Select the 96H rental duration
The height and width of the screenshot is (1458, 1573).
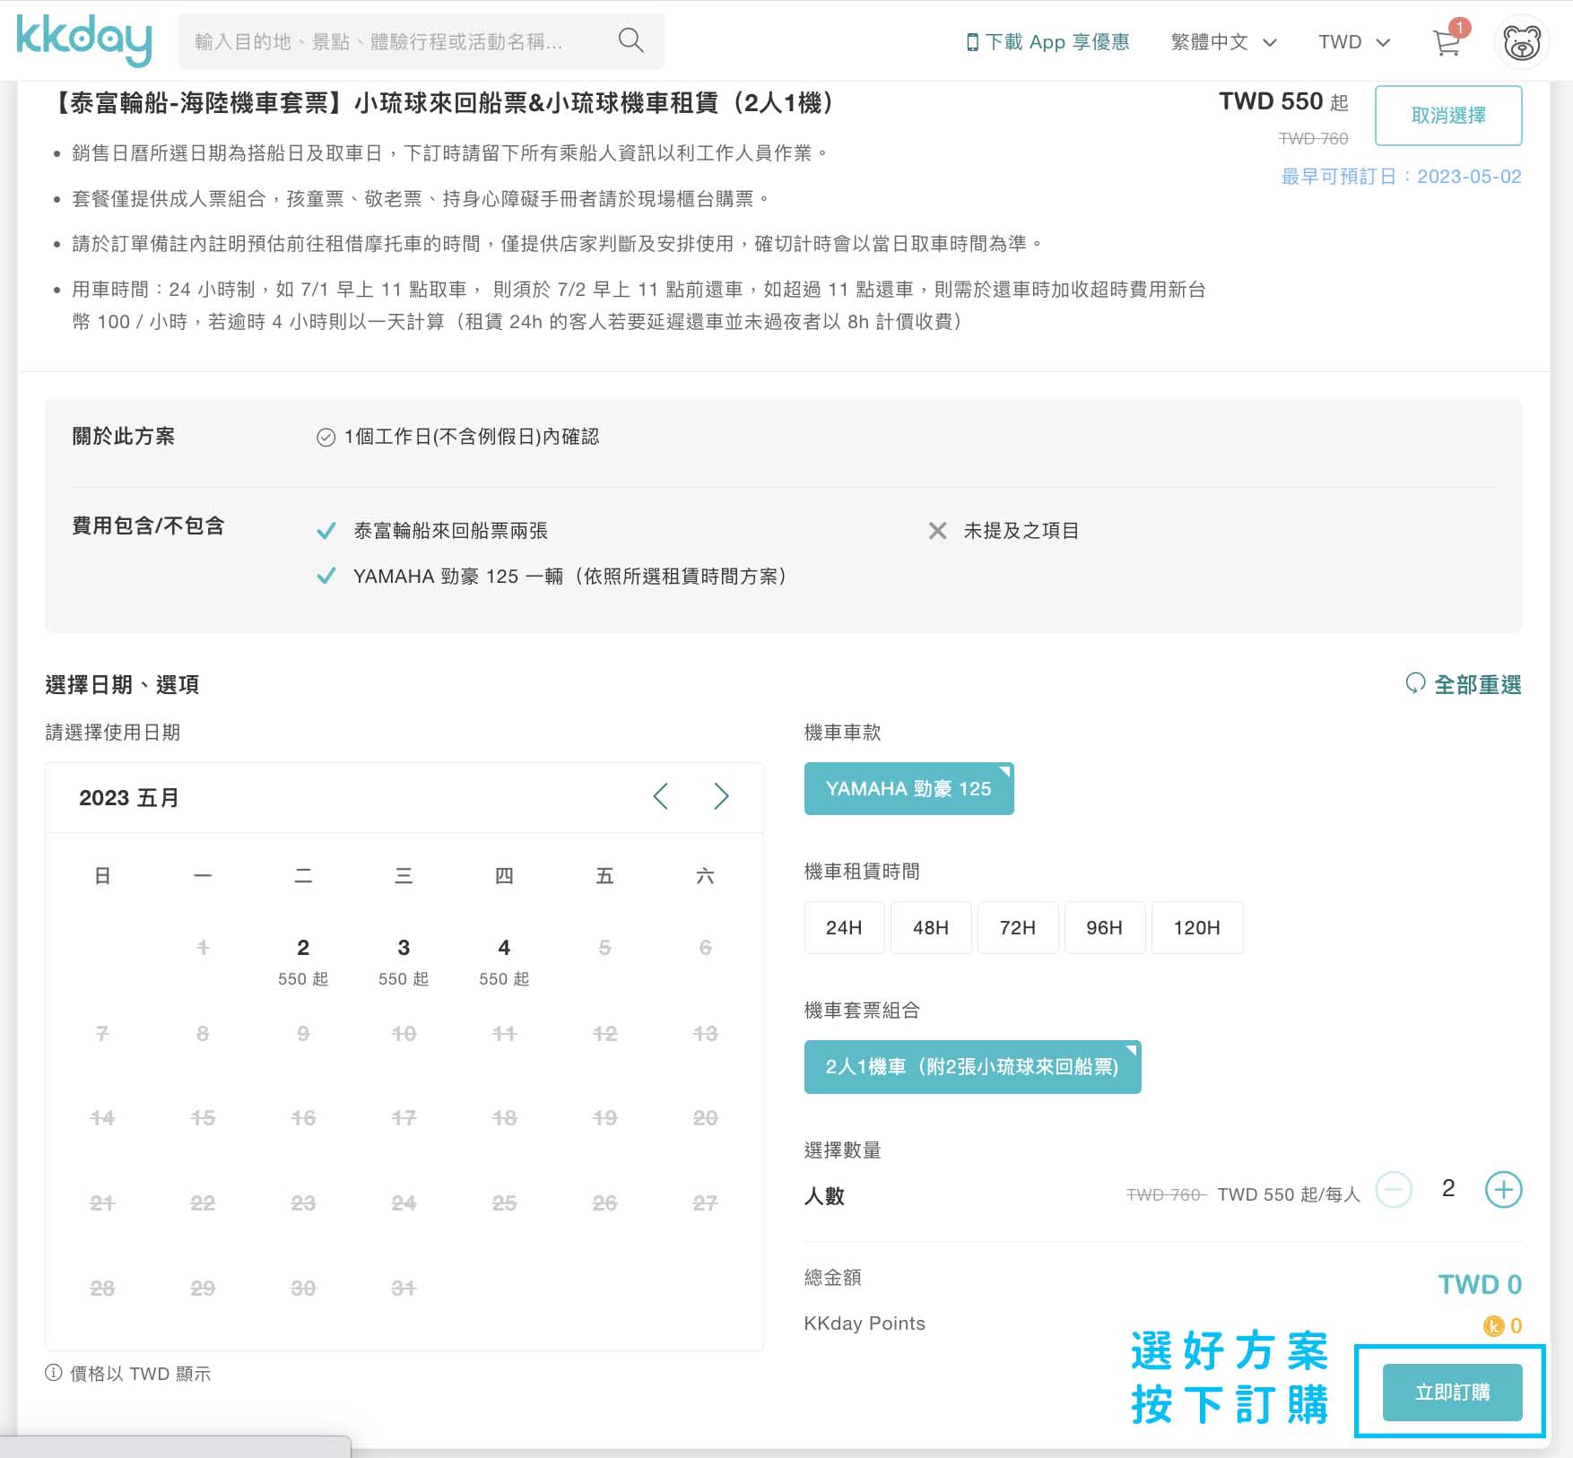pos(1104,927)
